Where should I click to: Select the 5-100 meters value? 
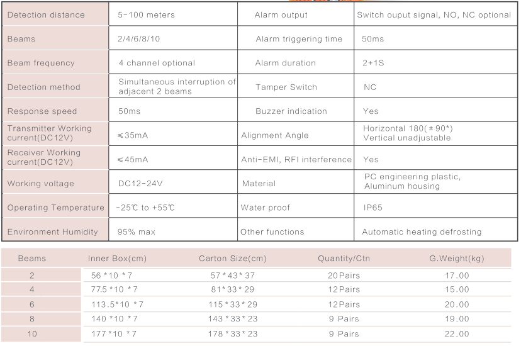point(146,15)
